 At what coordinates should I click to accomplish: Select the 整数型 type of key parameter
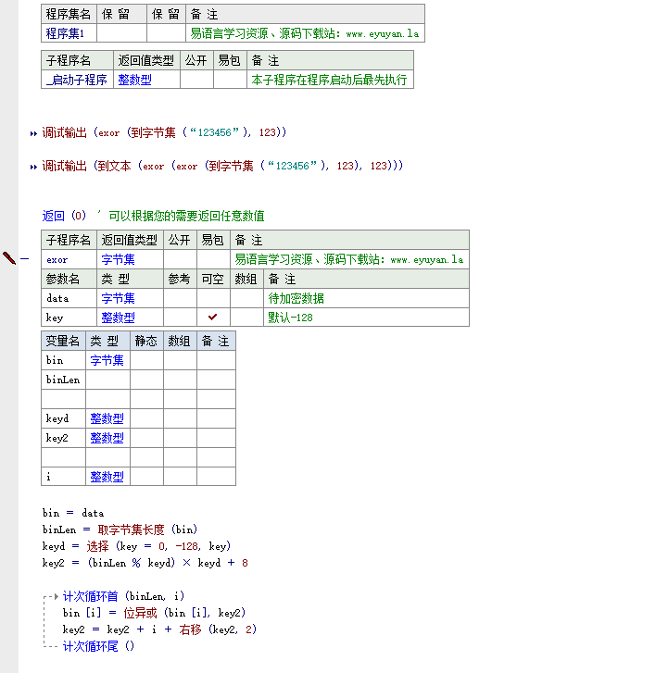coord(118,318)
